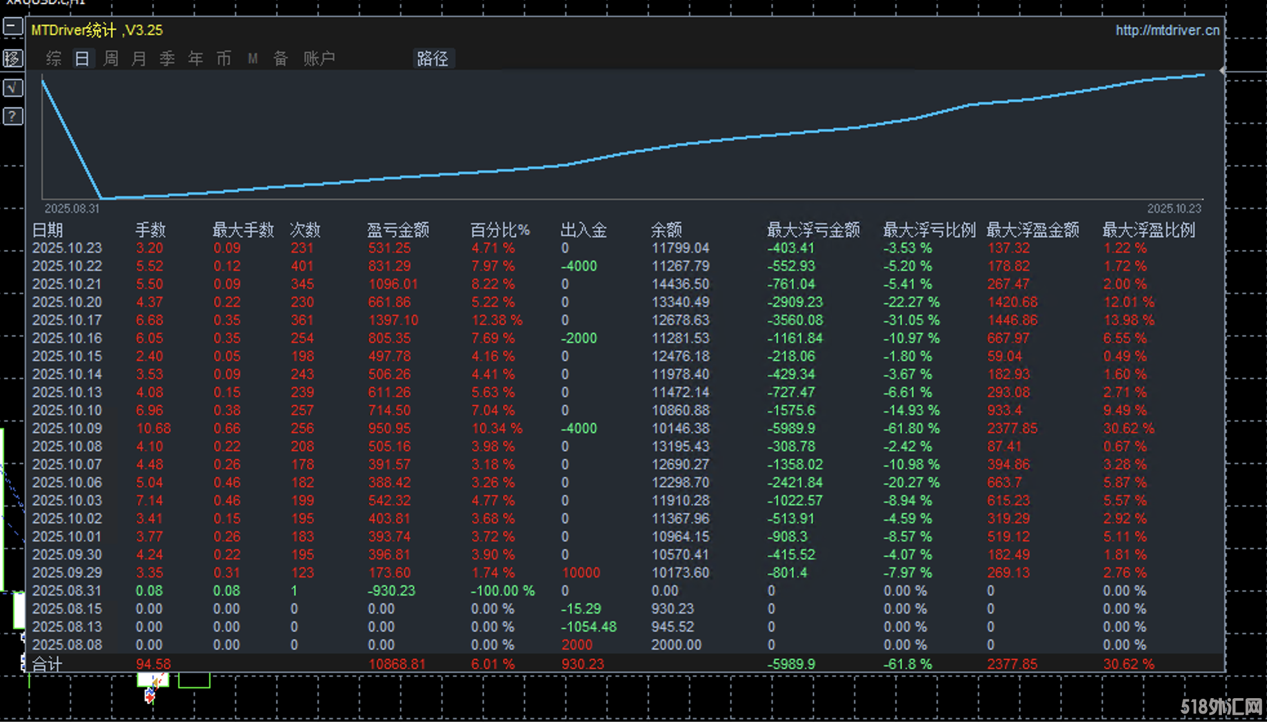This screenshot has width=1267, height=722.
Task: Switch to the 综 summary tab
Action: pyautogui.click(x=54, y=59)
